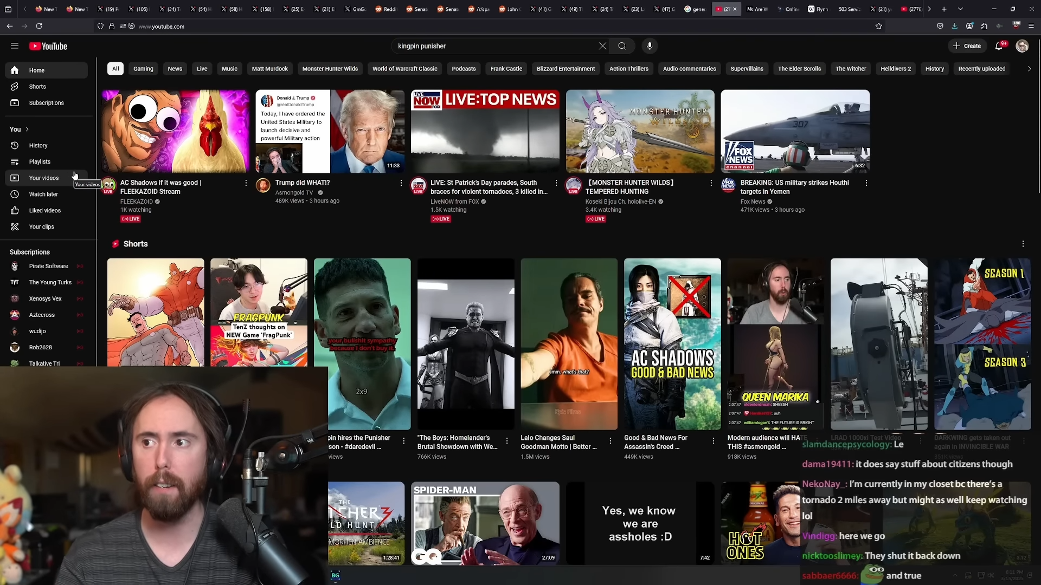Open Your clips in sidebar
The height and width of the screenshot is (585, 1041).
(x=41, y=227)
